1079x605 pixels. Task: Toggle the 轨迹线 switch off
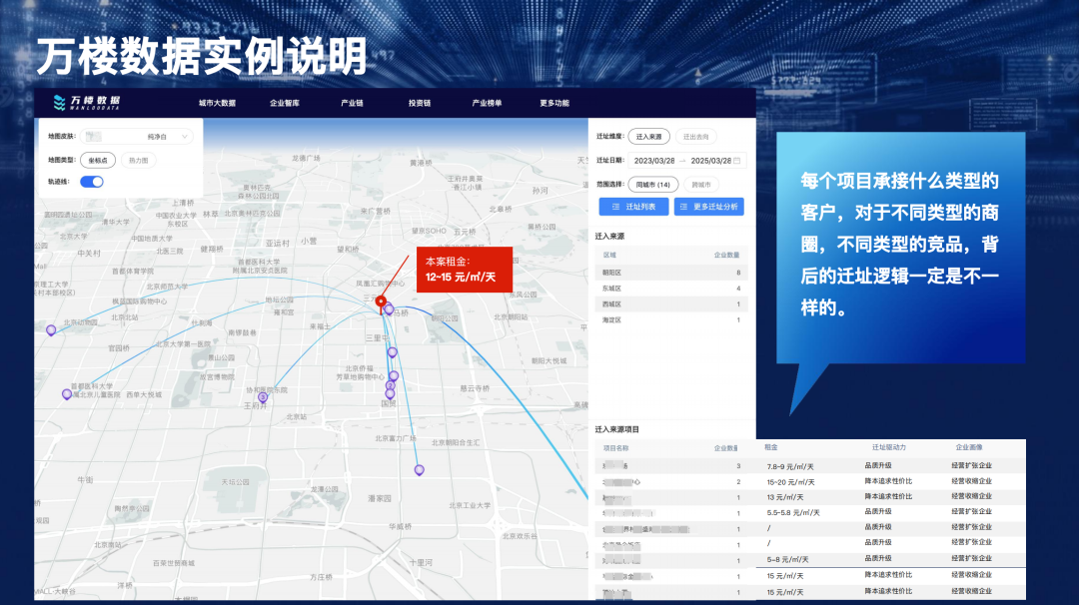click(93, 182)
